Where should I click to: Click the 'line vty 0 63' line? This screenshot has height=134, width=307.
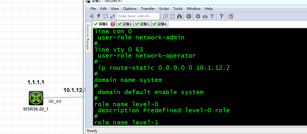pyautogui.click(x=119, y=49)
